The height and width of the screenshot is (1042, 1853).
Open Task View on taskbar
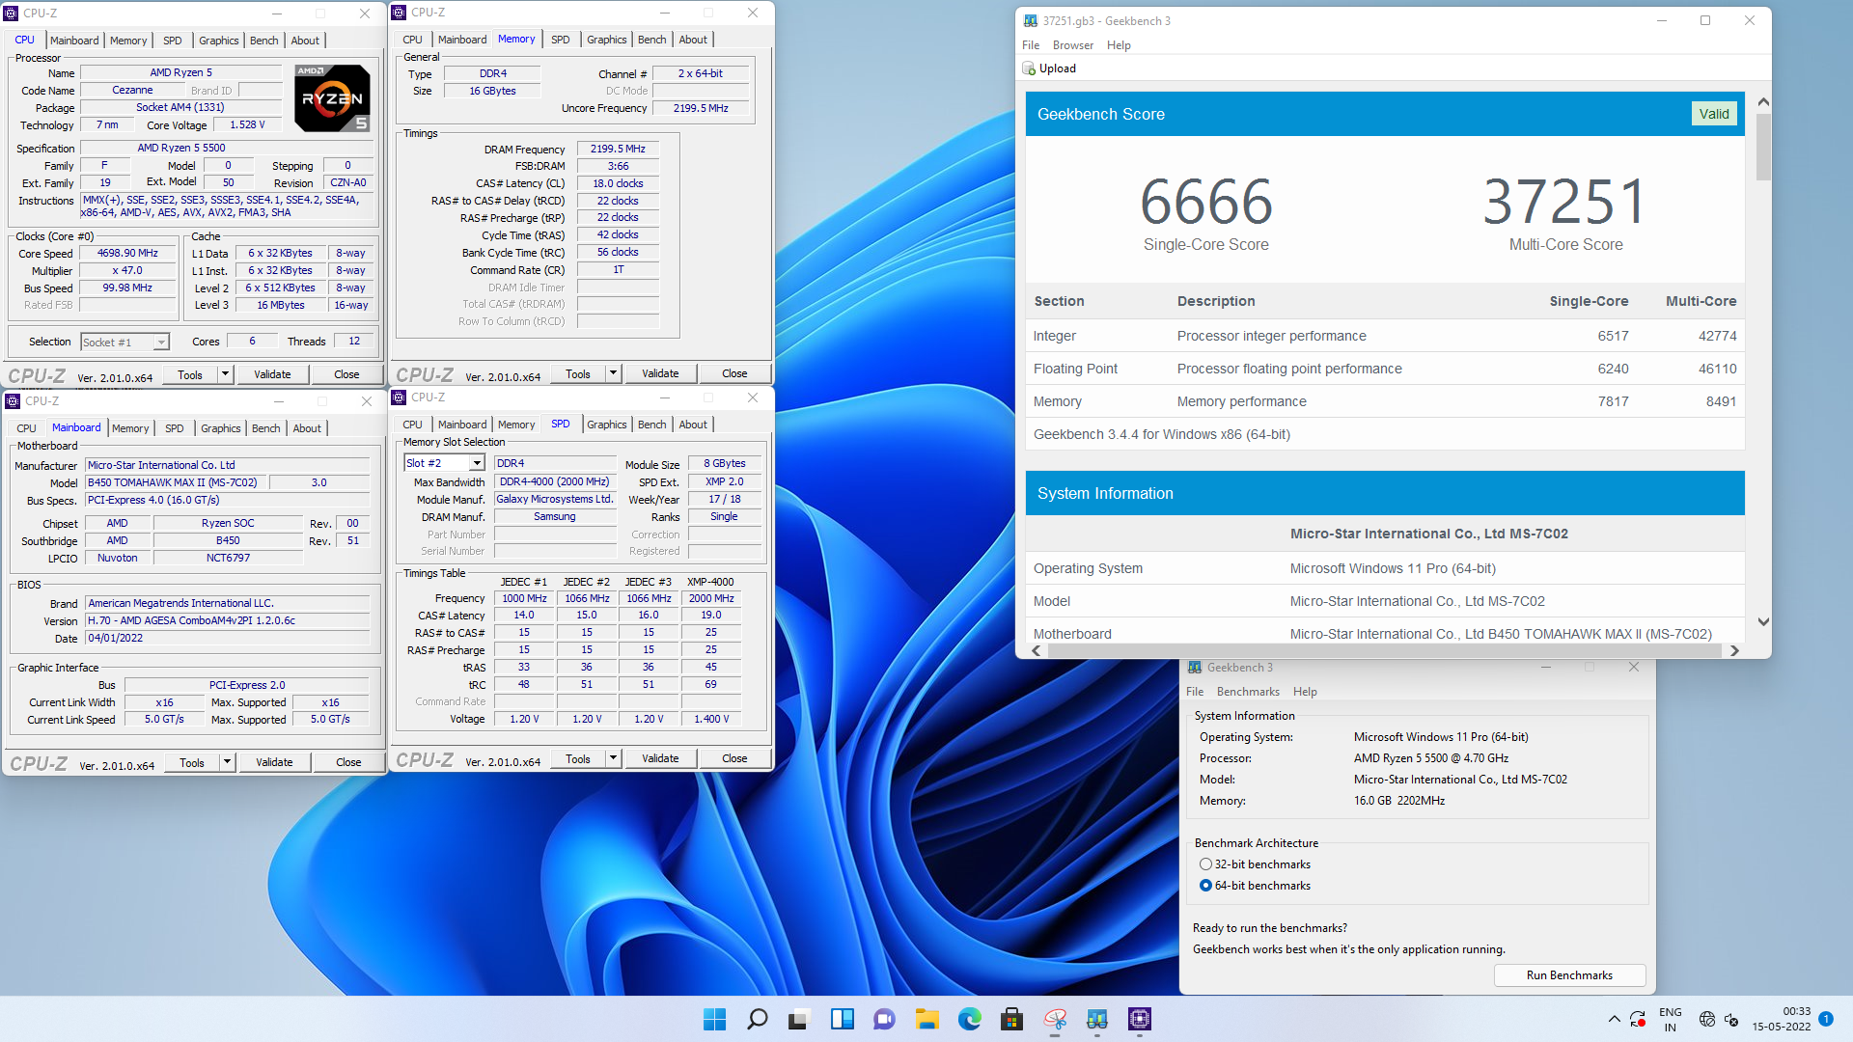(799, 1019)
